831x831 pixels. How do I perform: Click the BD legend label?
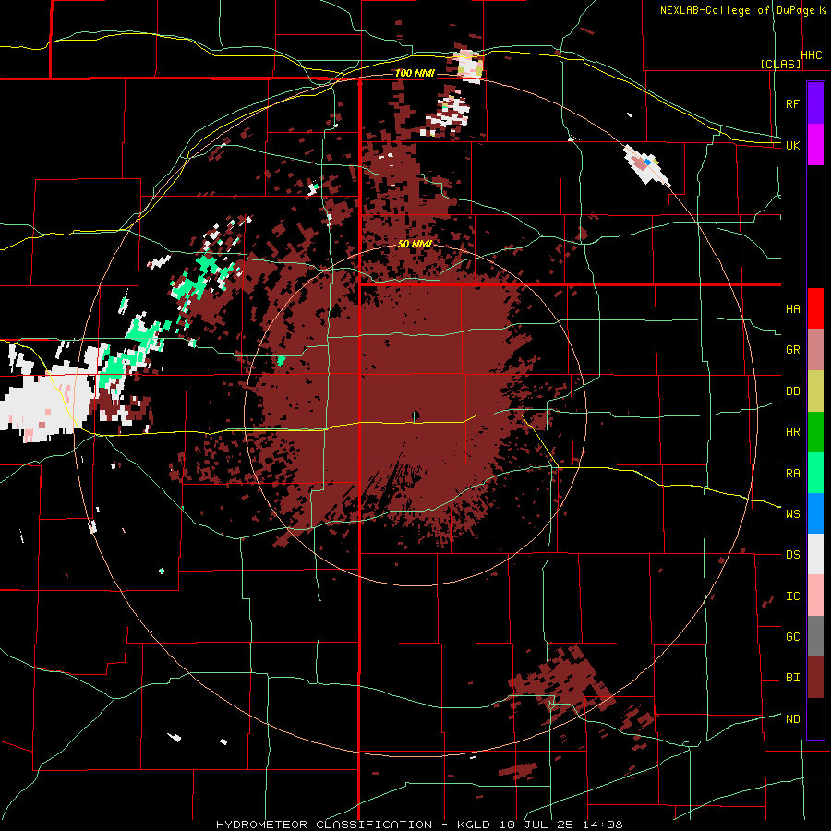792,391
